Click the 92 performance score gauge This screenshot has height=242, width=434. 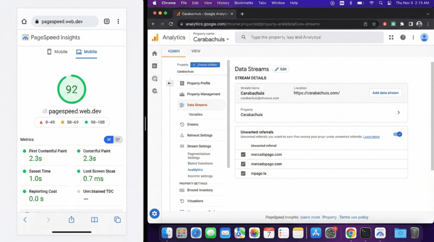[72, 89]
